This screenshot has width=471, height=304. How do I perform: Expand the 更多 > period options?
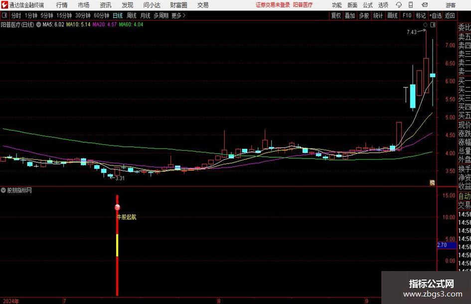click(178, 15)
